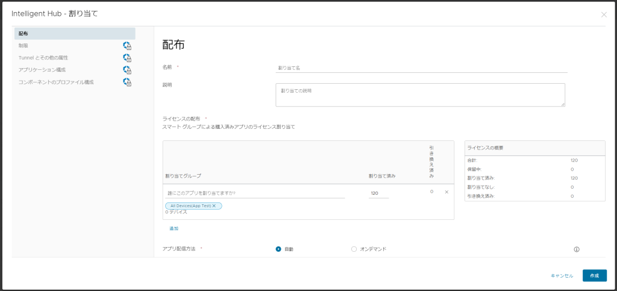This screenshot has width=617, height=291.
Task: Click the ライセンスの概要 panel header
Action: [x=535, y=148]
